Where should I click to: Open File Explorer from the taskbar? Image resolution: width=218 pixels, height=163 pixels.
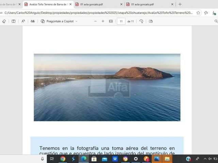point(167,159)
